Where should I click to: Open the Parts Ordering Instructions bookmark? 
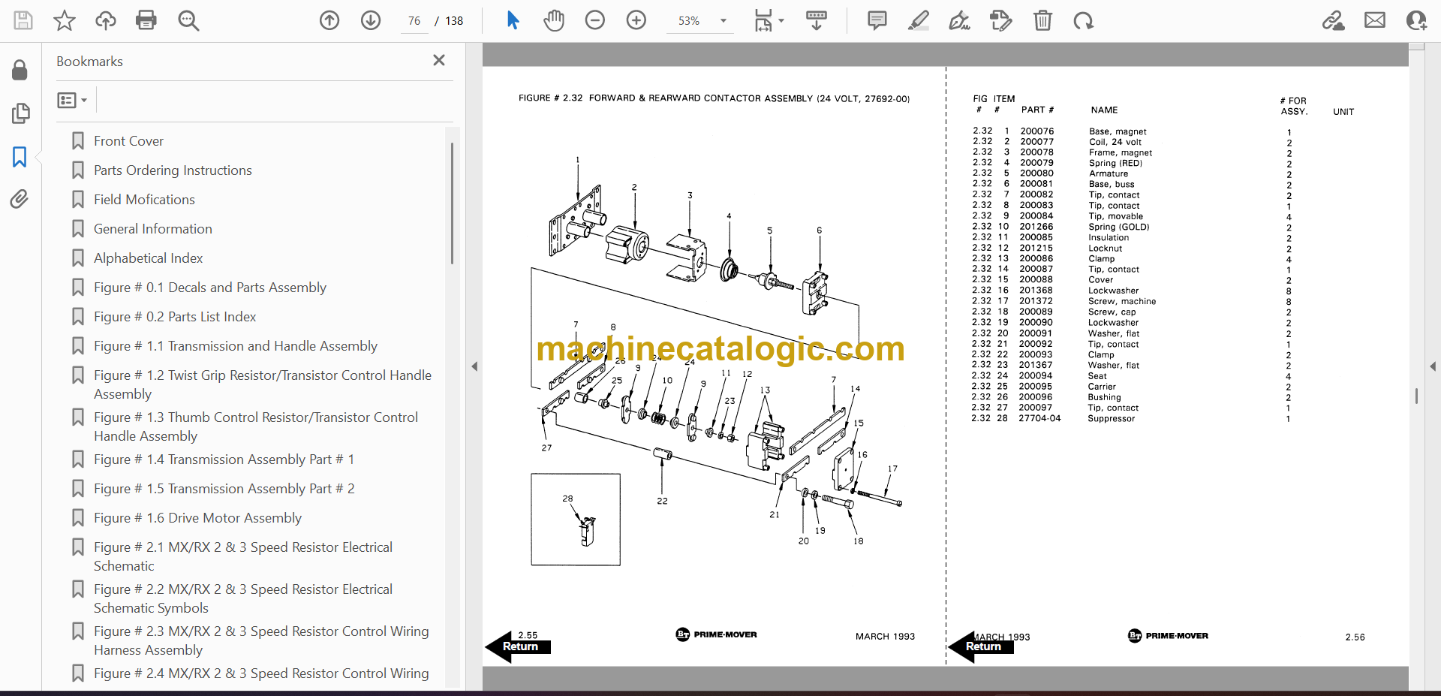point(173,170)
